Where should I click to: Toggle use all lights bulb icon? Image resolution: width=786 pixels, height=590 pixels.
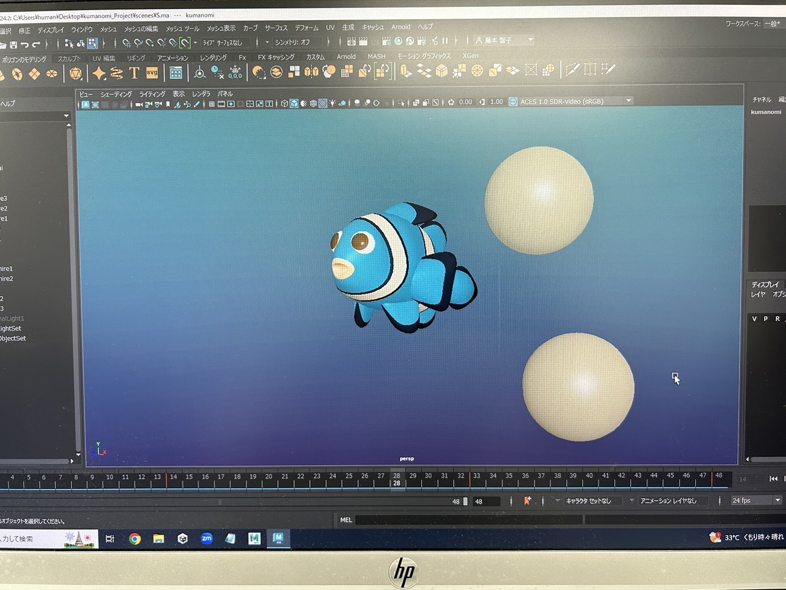coord(332,103)
